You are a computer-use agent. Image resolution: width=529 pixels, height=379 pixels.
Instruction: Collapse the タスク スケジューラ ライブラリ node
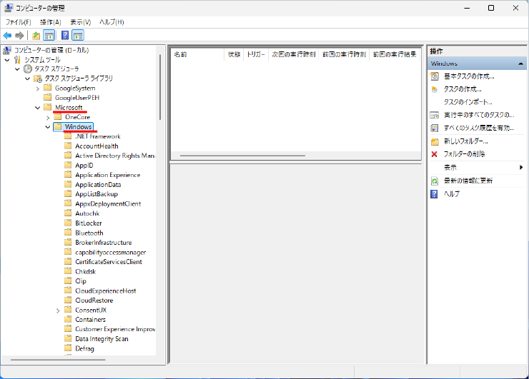tap(28, 79)
